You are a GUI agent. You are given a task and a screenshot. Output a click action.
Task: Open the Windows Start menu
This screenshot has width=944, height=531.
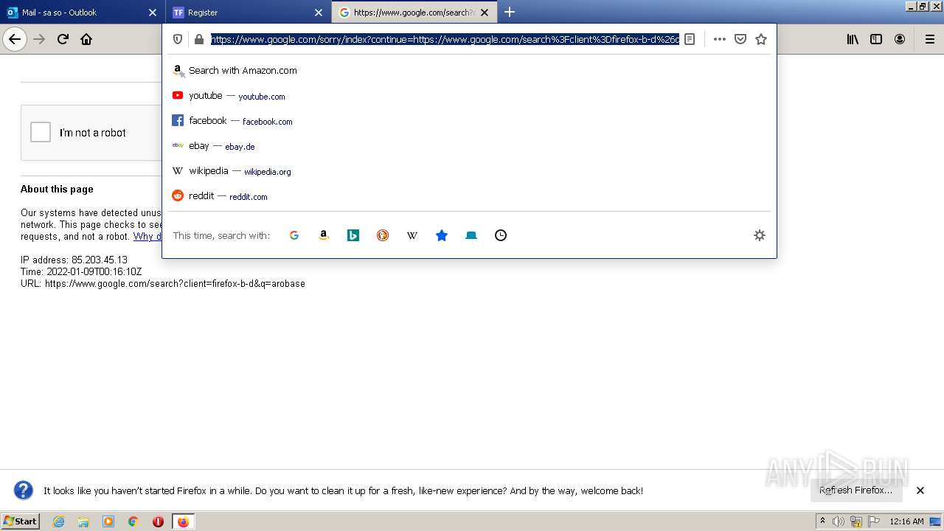coord(21,521)
